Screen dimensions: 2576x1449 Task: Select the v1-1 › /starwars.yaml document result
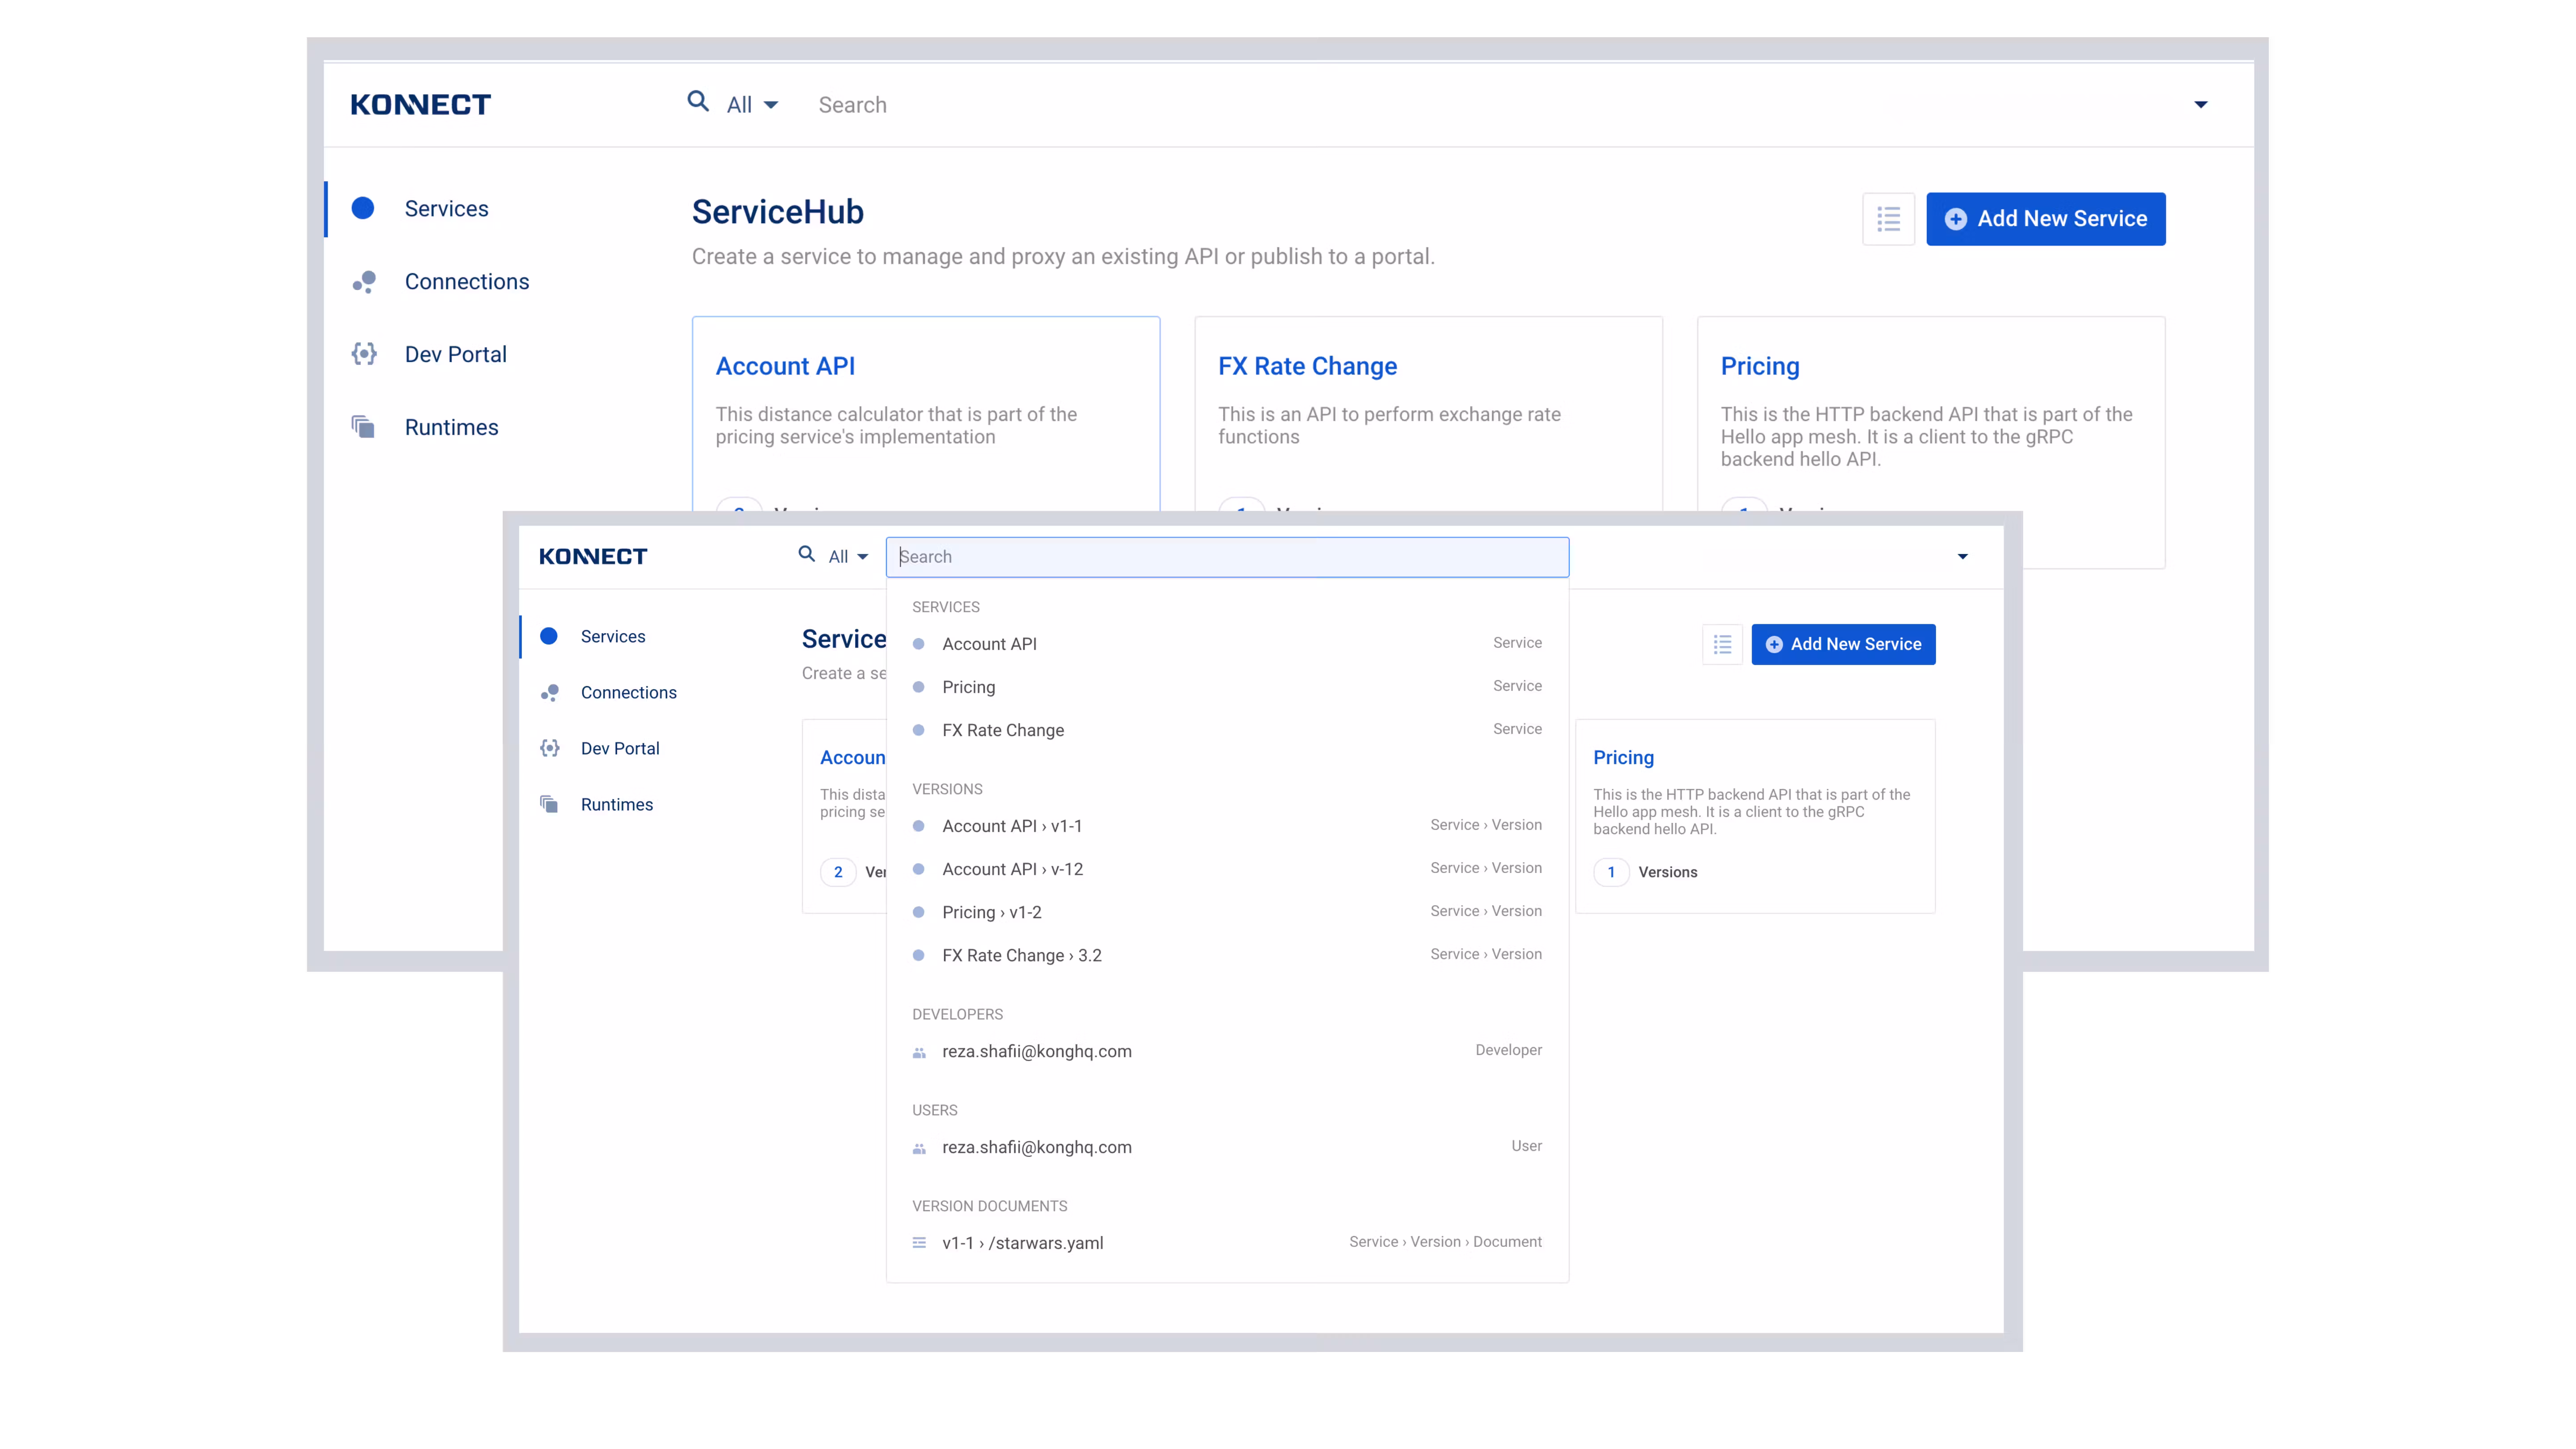[1022, 1243]
